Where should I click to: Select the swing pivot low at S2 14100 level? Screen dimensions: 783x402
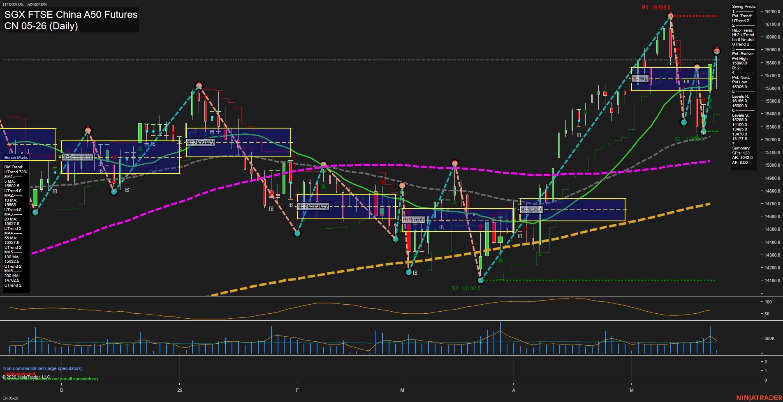click(481, 280)
